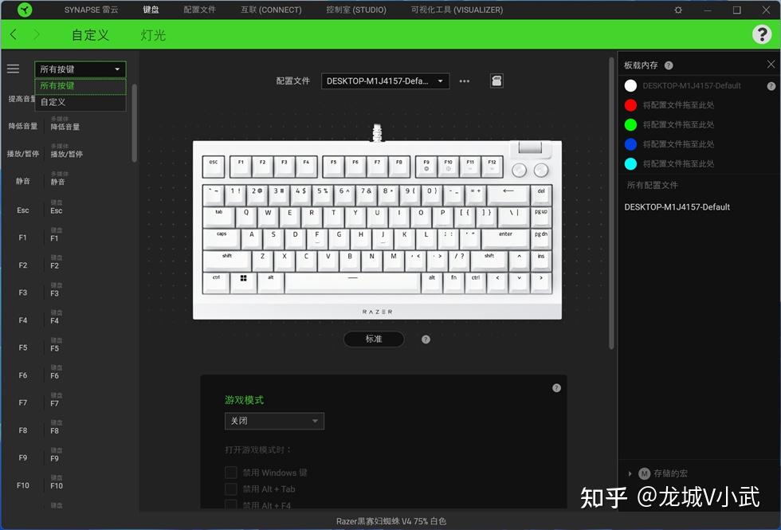Viewport: 781px width, 530px height.
Task: Select the enter key on keyboard image
Action: (505, 238)
